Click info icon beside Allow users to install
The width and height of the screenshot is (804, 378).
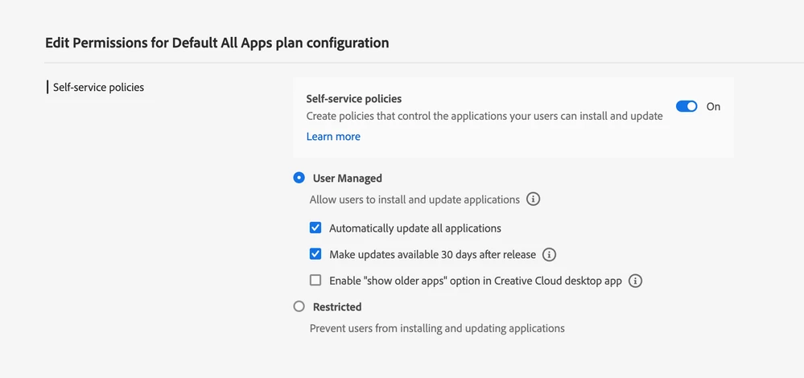point(533,199)
